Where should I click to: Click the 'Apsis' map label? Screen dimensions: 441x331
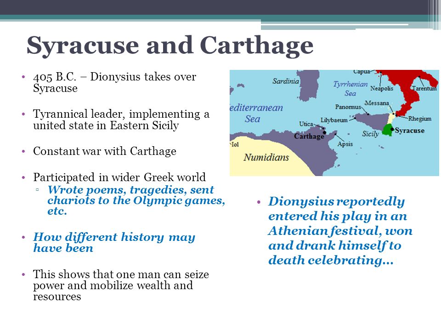[345, 144]
